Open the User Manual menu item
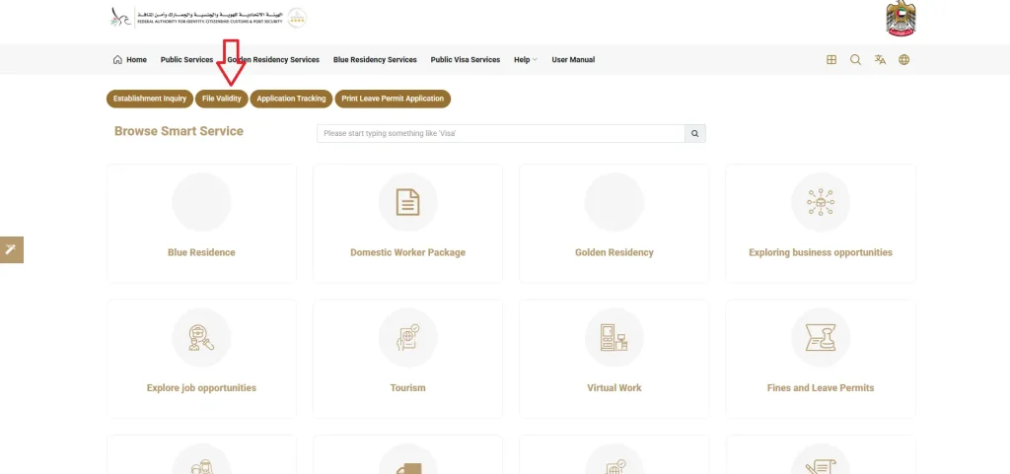The width and height of the screenshot is (1010, 474). pyautogui.click(x=573, y=60)
